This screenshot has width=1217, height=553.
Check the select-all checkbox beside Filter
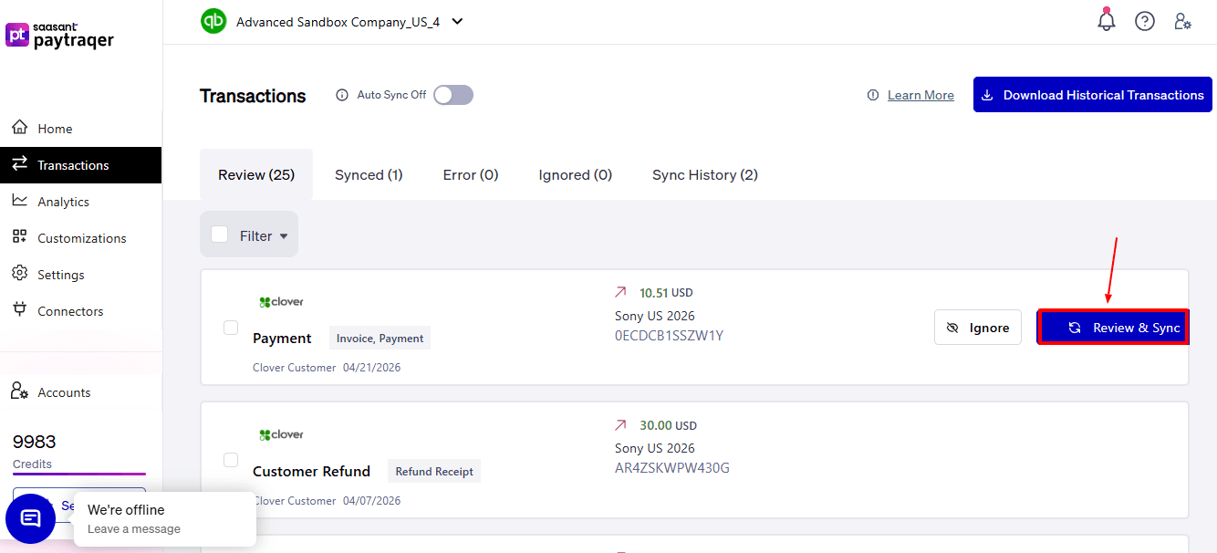(220, 235)
